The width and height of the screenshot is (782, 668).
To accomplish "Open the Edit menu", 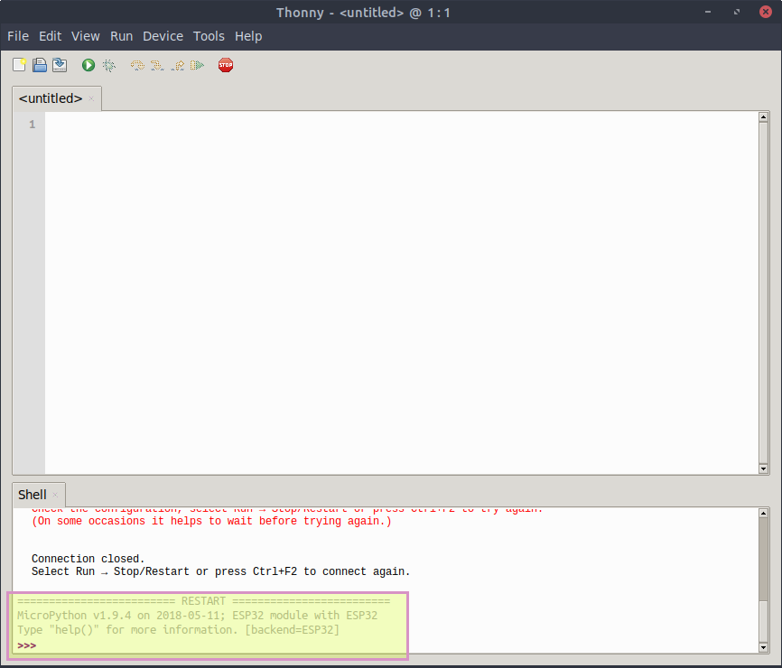I will pyautogui.click(x=50, y=36).
